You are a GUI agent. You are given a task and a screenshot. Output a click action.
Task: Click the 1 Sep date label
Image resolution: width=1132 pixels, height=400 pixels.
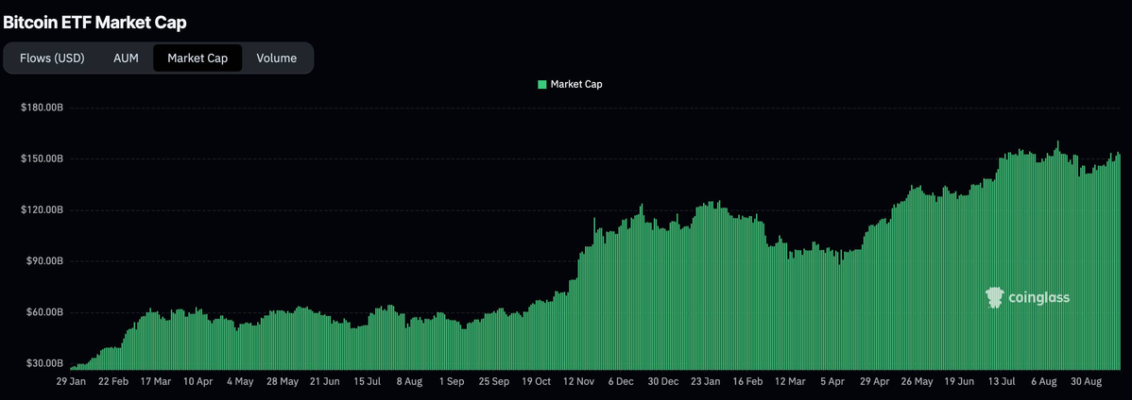(452, 382)
